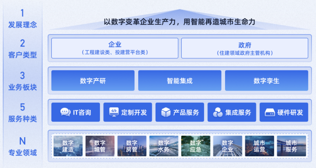316x168 pixels.
Task: Click the hardware drive icon beside 硬件研发
Action: pos(270,112)
